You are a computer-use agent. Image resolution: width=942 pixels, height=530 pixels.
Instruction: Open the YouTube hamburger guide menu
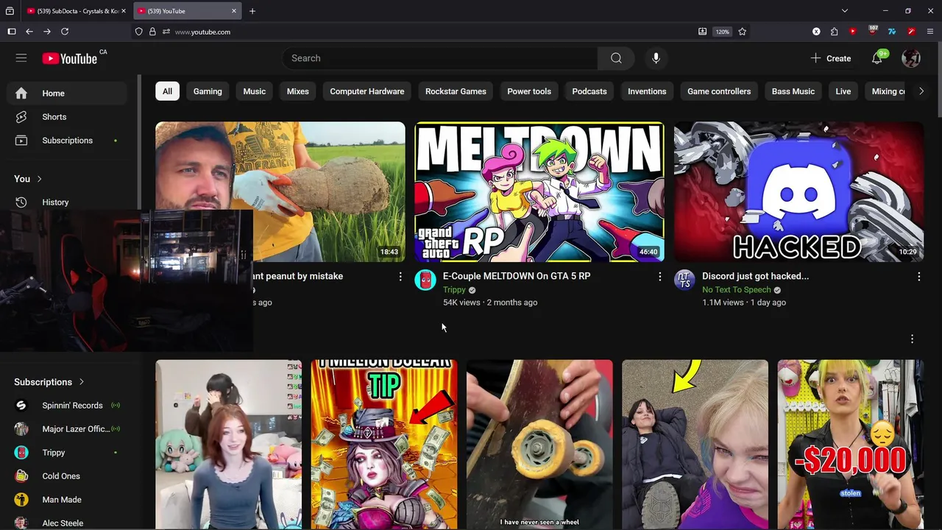(21, 58)
